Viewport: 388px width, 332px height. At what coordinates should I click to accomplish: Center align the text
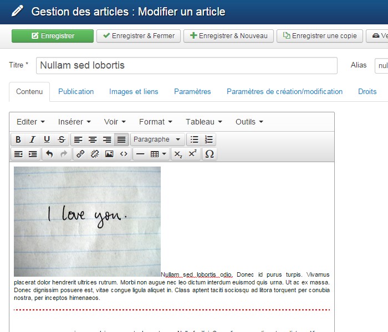point(93,139)
